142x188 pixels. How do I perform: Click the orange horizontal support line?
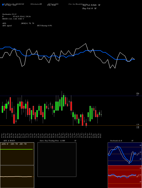point(71,126)
